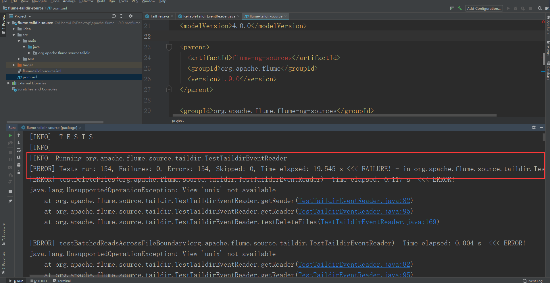Open TestTaildirEventReader.java:82 stack trace link
550x283 pixels.
pos(354,201)
